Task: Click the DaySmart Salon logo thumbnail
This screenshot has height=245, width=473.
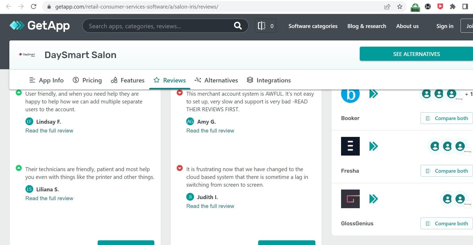Action: coord(27,55)
